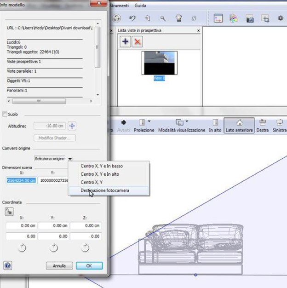Delete perspective view with red X icon
This screenshot has height=288, width=287.
(x=137, y=41)
